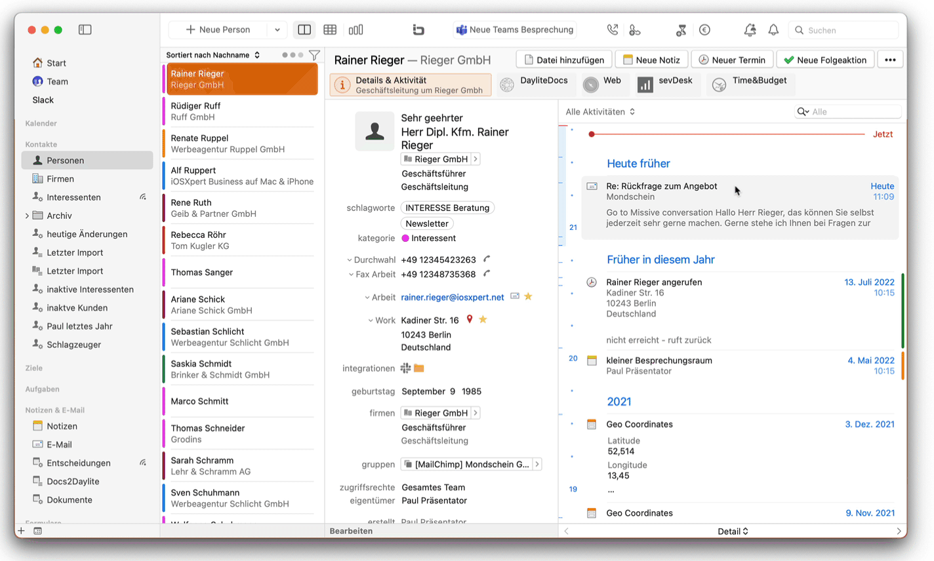Click the Newsletter keyword tag
Screen dimensions: 934x561
pyautogui.click(x=427, y=223)
